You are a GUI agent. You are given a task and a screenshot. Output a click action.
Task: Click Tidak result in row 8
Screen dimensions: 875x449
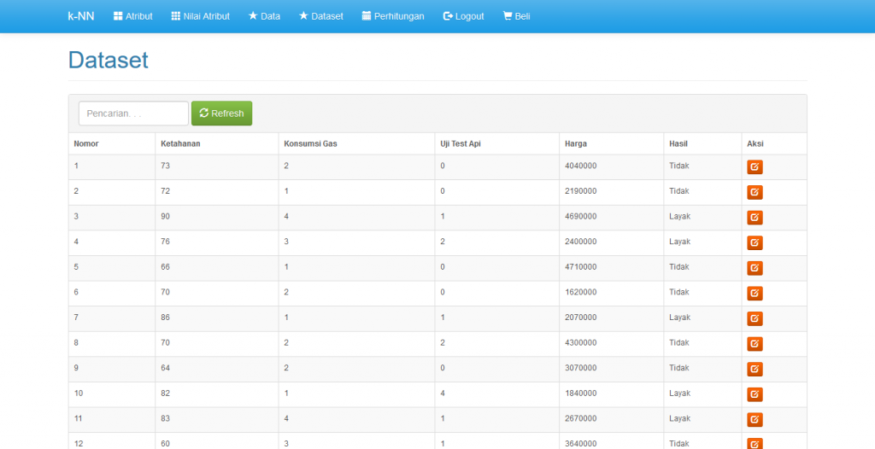679,342
